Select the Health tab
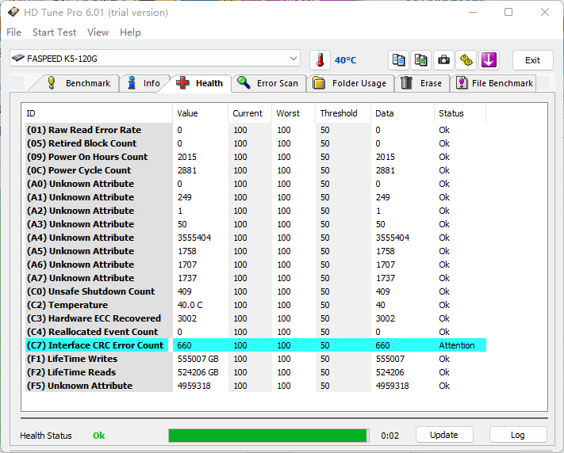Screen dimensions: 564x453 point(200,83)
